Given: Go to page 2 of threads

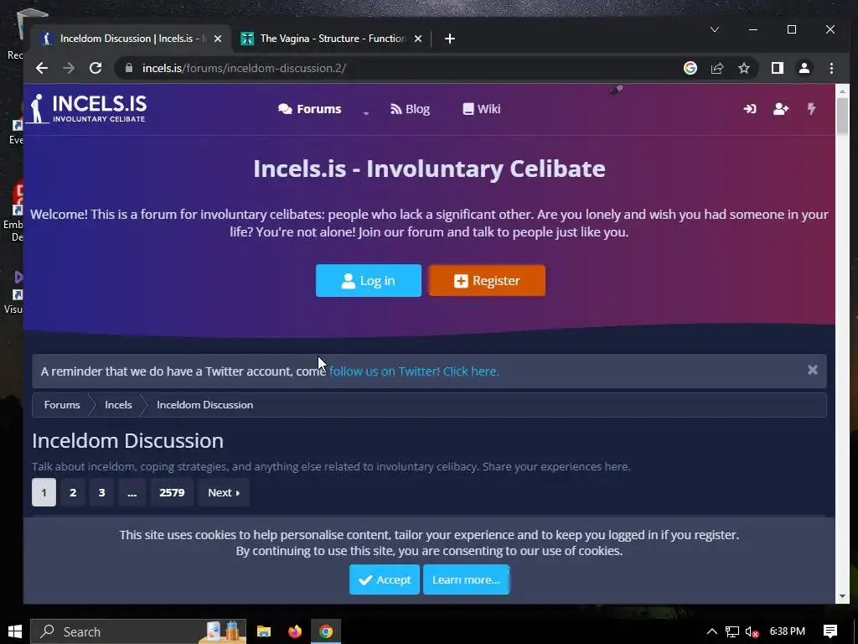Looking at the screenshot, I should click(x=73, y=492).
